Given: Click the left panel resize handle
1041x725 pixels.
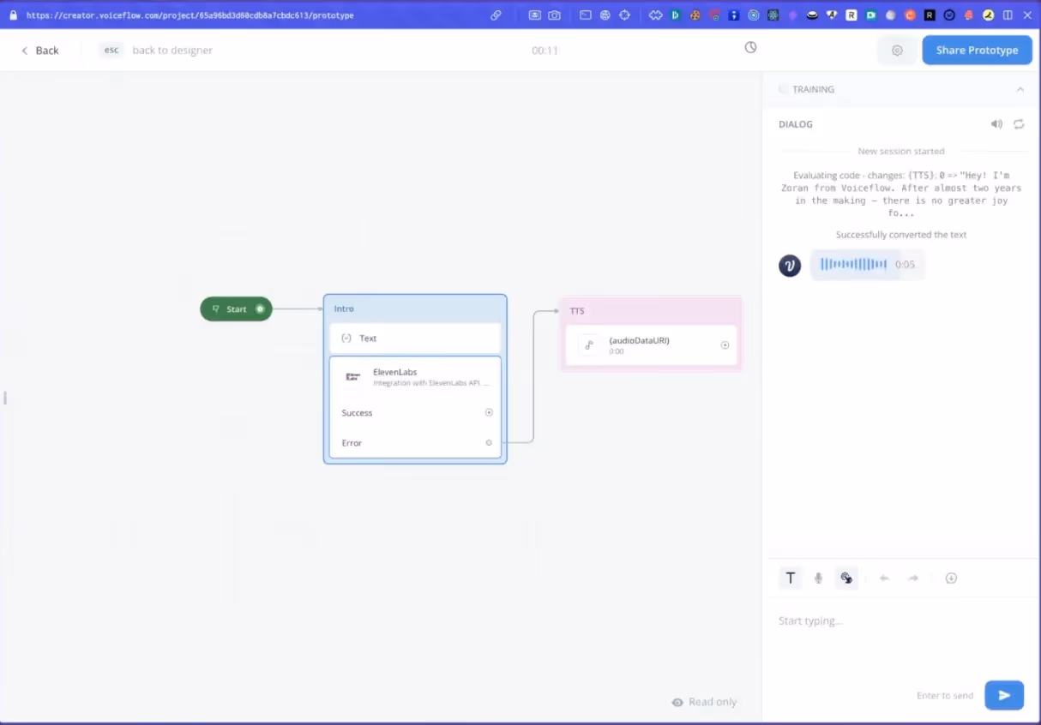Looking at the screenshot, I should tap(4, 398).
